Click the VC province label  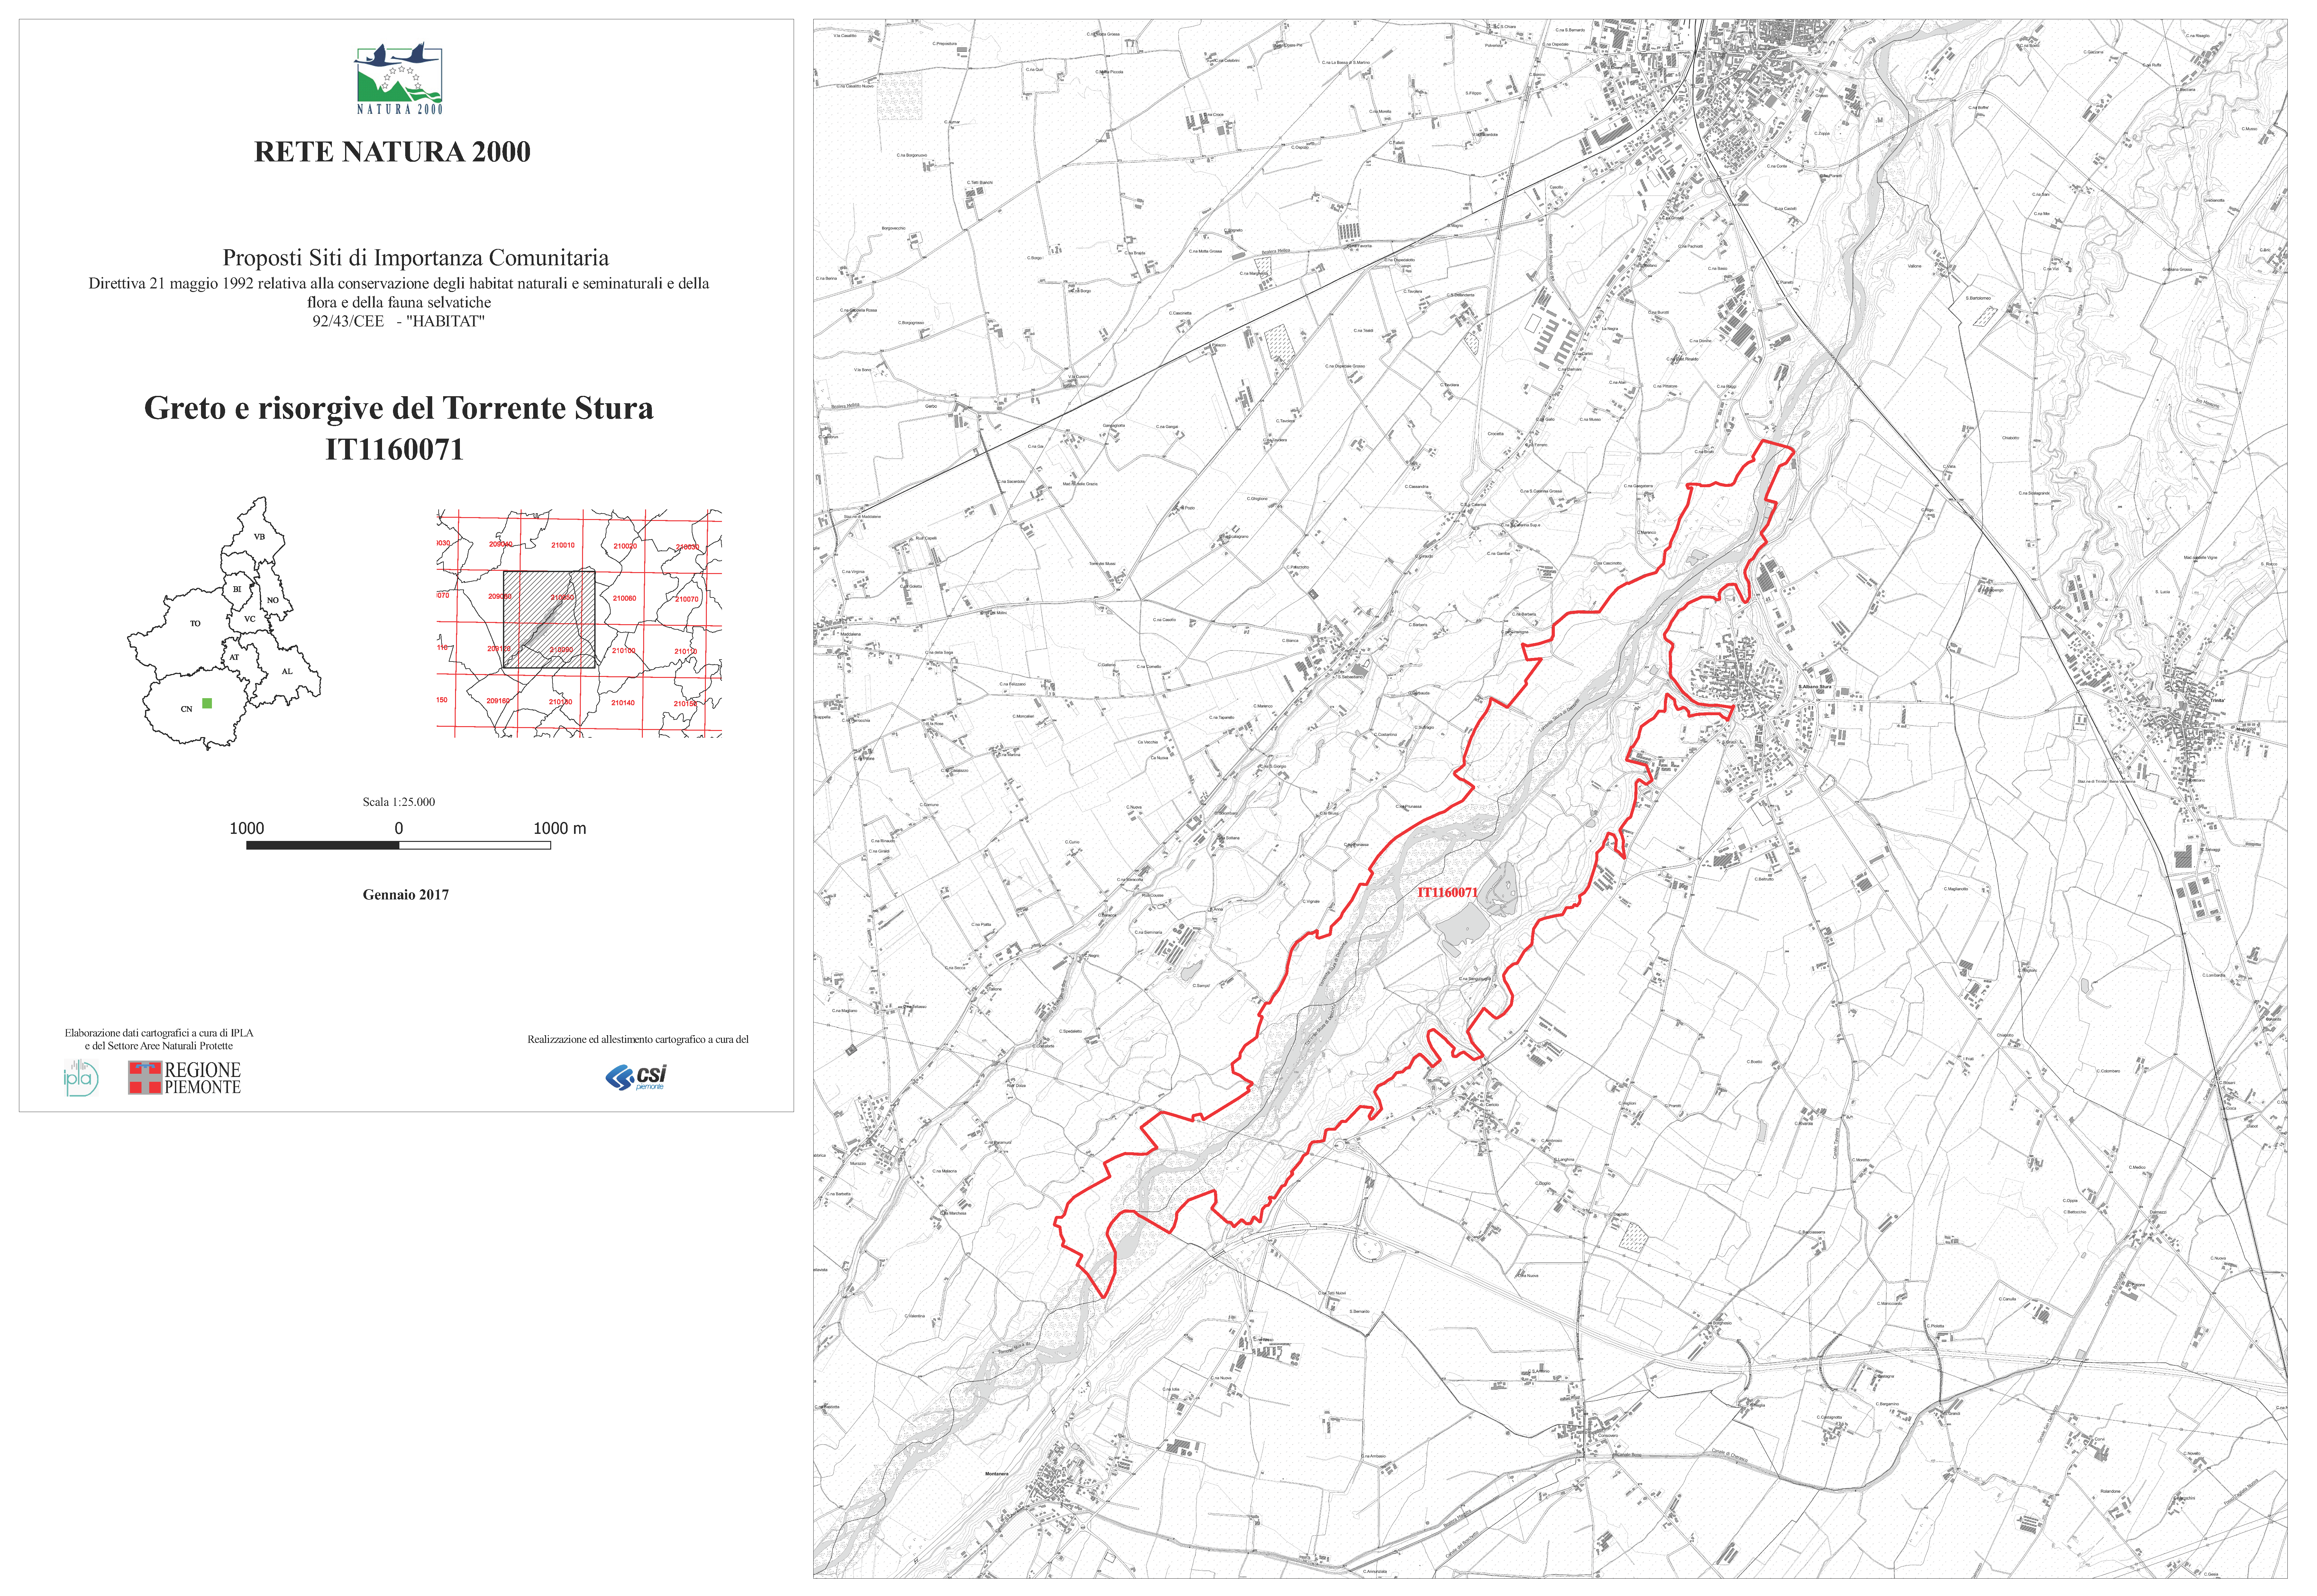click(x=250, y=619)
